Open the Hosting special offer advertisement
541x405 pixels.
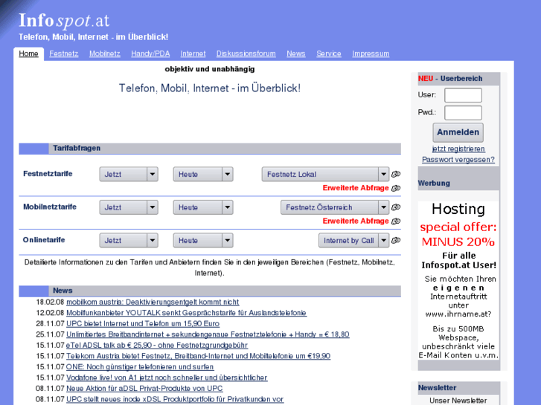[x=458, y=281]
